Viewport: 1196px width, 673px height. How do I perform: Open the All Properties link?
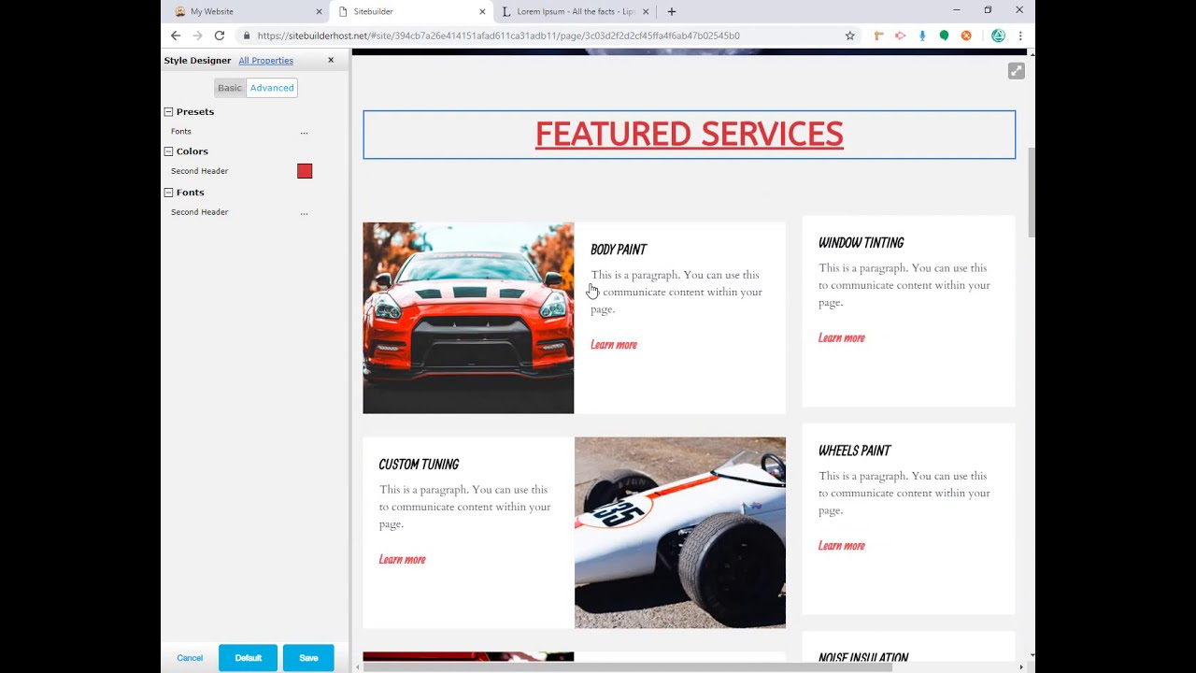coord(265,60)
